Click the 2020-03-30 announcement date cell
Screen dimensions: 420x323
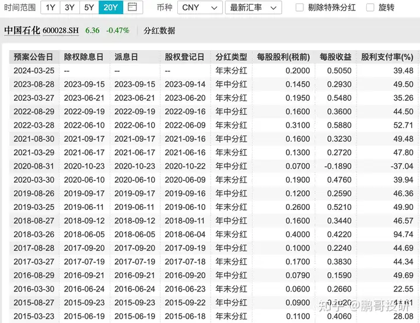(34, 180)
